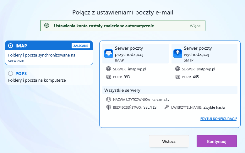
Task: Click the smtp.wp.pl server value
Action: pos(206,69)
